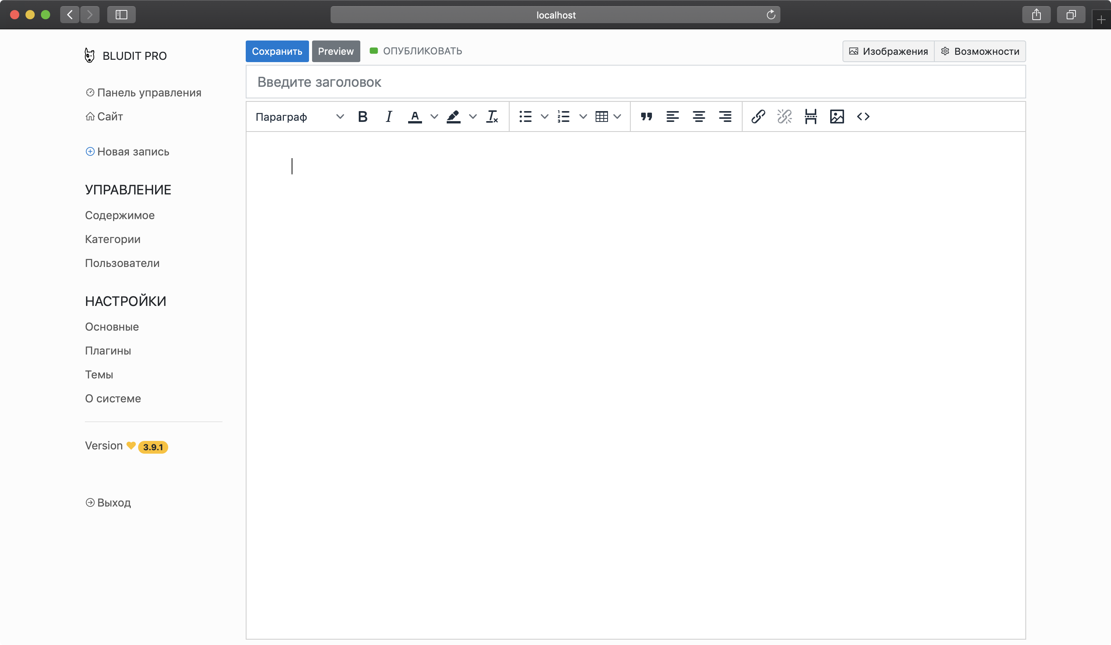Open Категории in the sidebar

[x=113, y=239]
